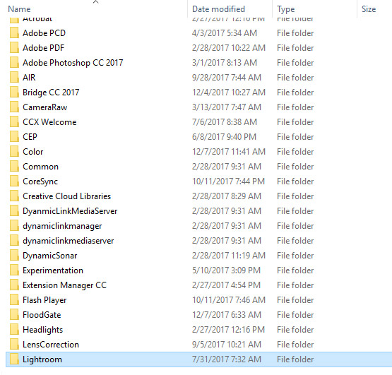392x375 pixels.
Task: Select the Bridge CC 2017 folder icon
Action: [15, 93]
